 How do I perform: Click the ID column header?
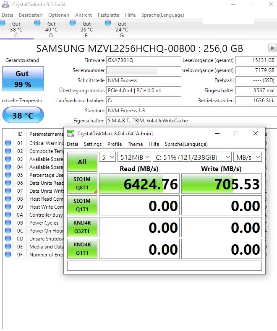20,134
